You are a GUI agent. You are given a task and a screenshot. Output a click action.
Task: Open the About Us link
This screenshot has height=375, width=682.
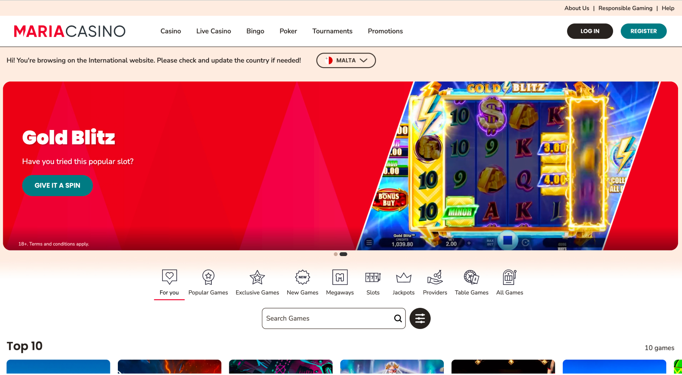coord(577,8)
